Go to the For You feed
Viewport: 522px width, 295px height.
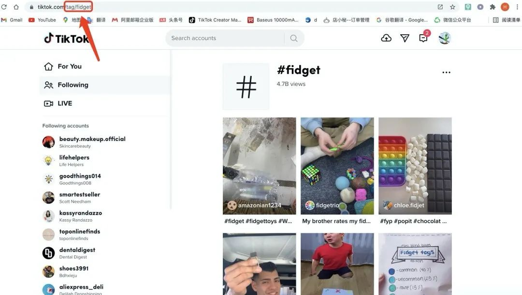pos(63,66)
